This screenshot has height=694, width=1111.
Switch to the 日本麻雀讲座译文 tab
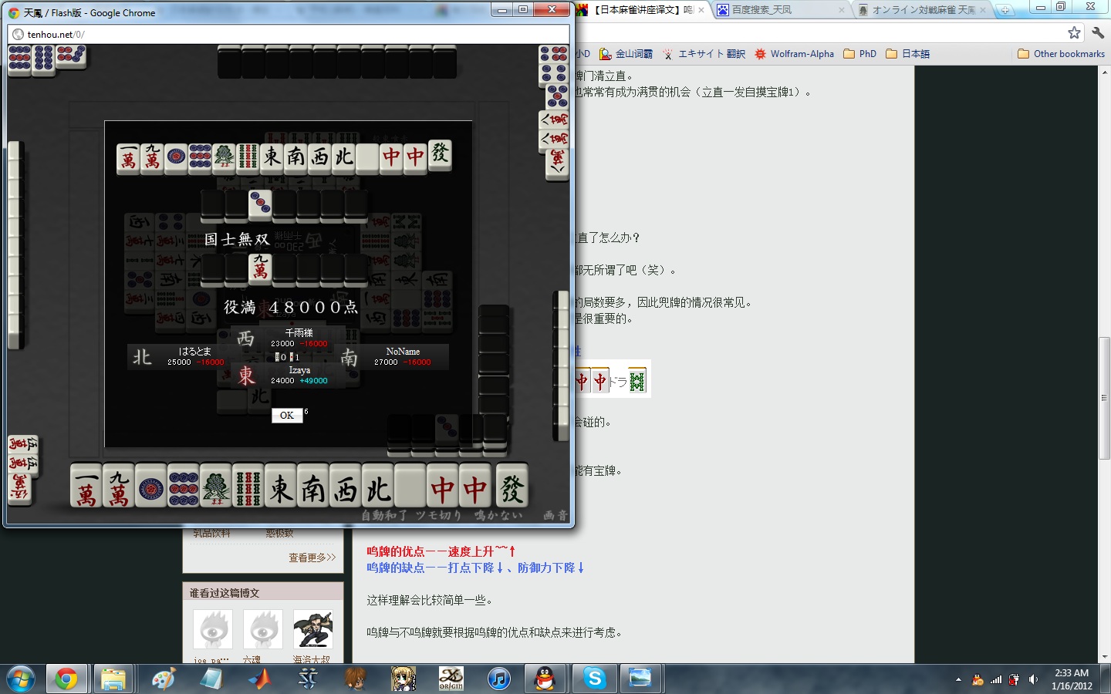click(642, 10)
